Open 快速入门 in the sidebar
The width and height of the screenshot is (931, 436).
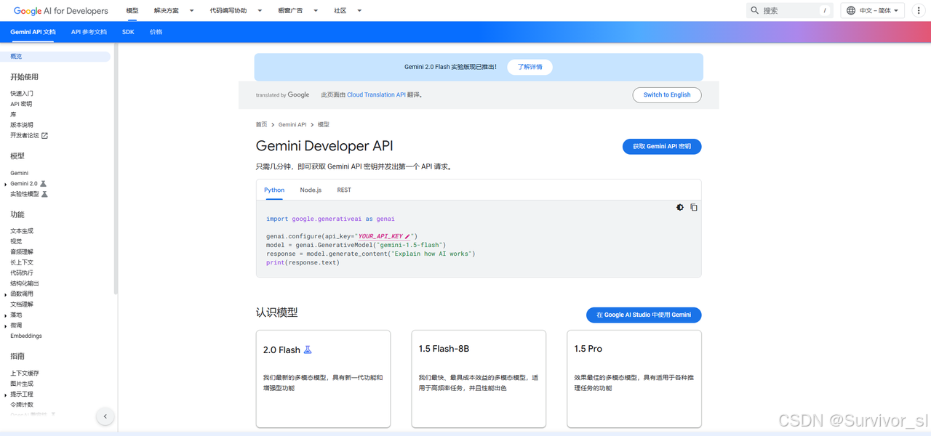(x=22, y=94)
